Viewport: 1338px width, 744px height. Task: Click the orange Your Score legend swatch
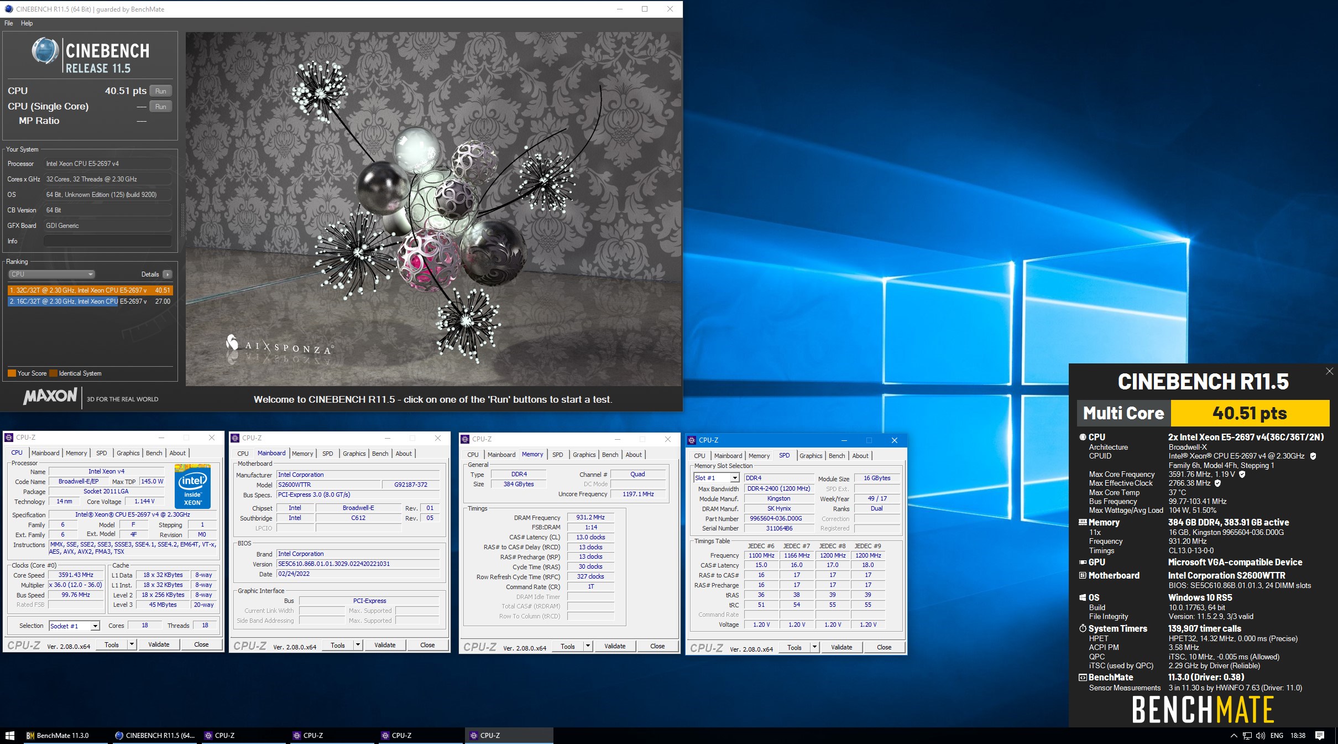[12, 373]
